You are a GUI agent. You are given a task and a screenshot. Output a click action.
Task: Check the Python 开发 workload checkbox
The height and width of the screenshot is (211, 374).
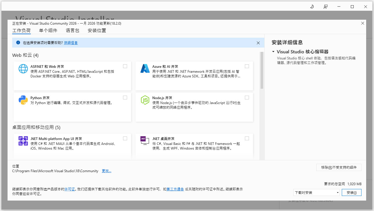125,98
